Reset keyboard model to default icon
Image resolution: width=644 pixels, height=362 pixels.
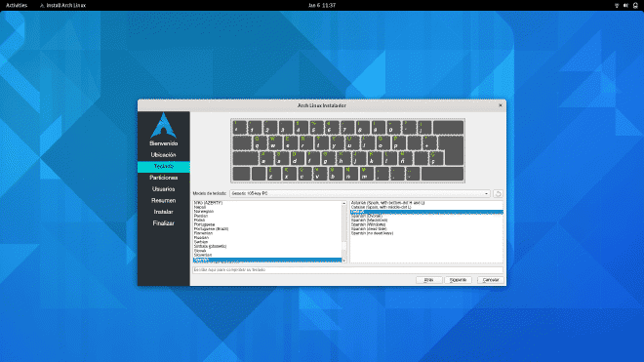498,193
